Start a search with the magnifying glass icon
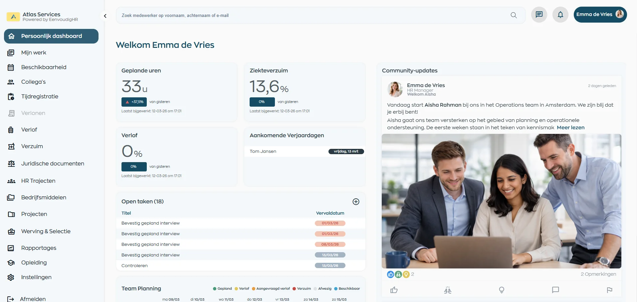 pyautogui.click(x=513, y=15)
